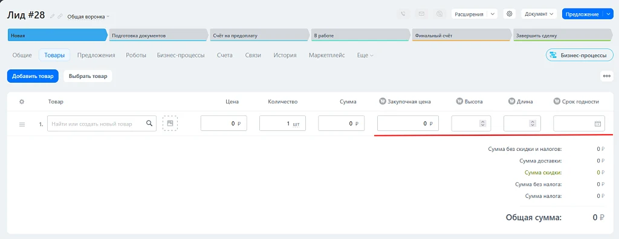Open the Документ dropdown
Screen dimensions: 619x239
pyautogui.click(x=539, y=14)
